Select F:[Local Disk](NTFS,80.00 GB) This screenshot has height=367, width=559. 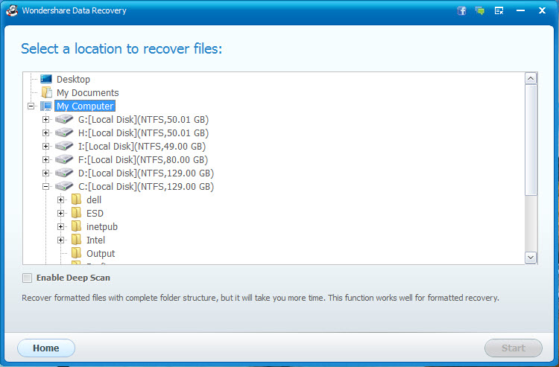pyautogui.click(x=143, y=159)
